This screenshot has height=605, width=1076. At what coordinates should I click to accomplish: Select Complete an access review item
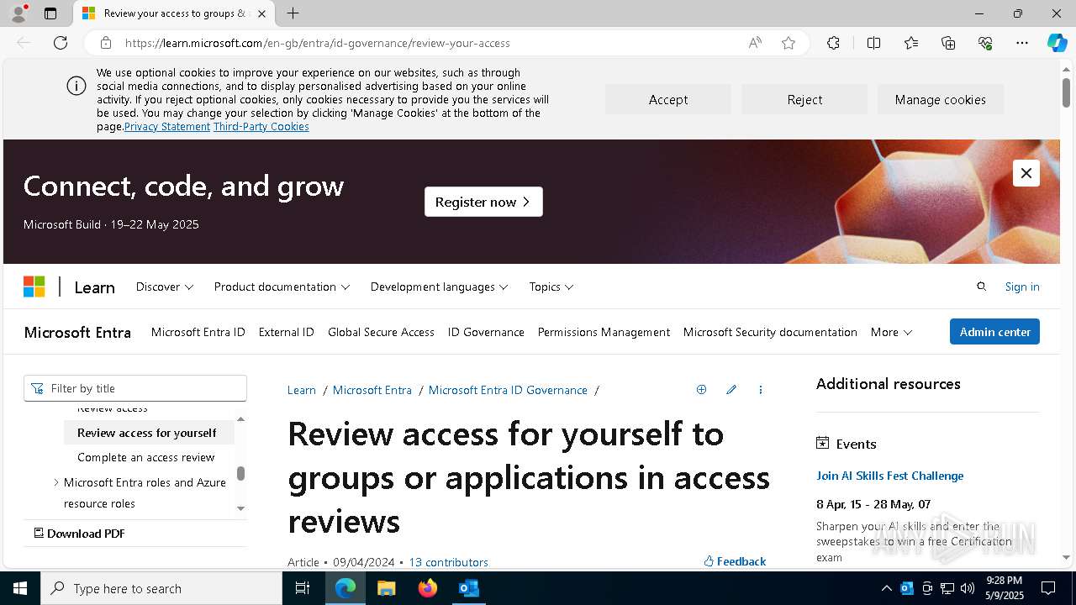click(146, 457)
